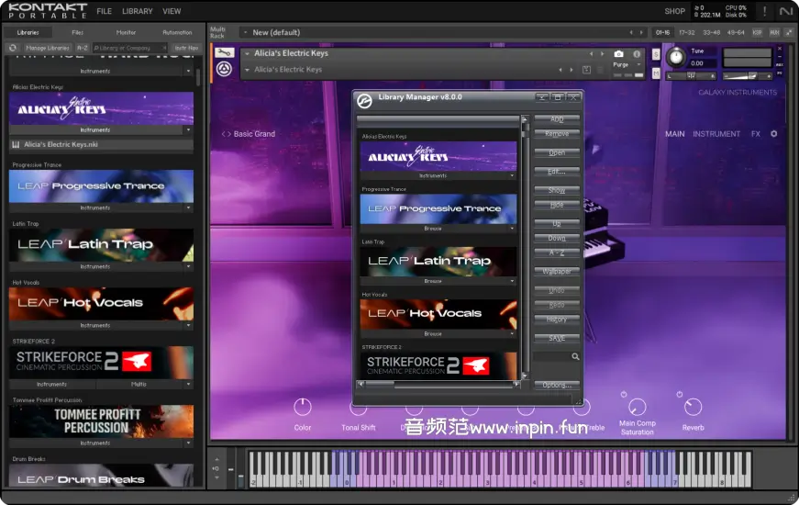
Task: Click the AUX button in rack header
Action: click(x=774, y=32)
